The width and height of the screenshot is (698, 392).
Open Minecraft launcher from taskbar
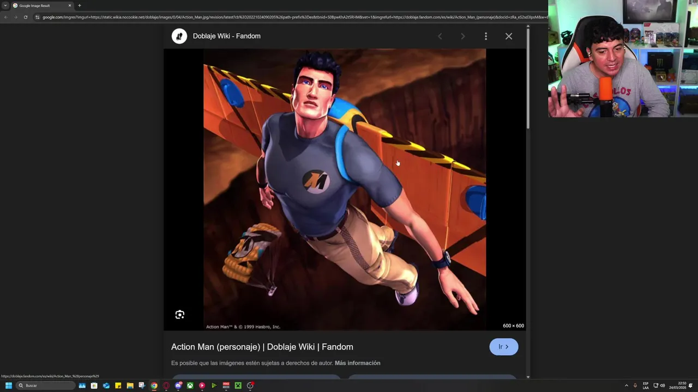click(x=238, y=385)
